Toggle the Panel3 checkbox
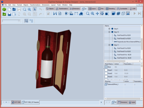The width and height of the screenshot is (144, 108). click(106, 76)
